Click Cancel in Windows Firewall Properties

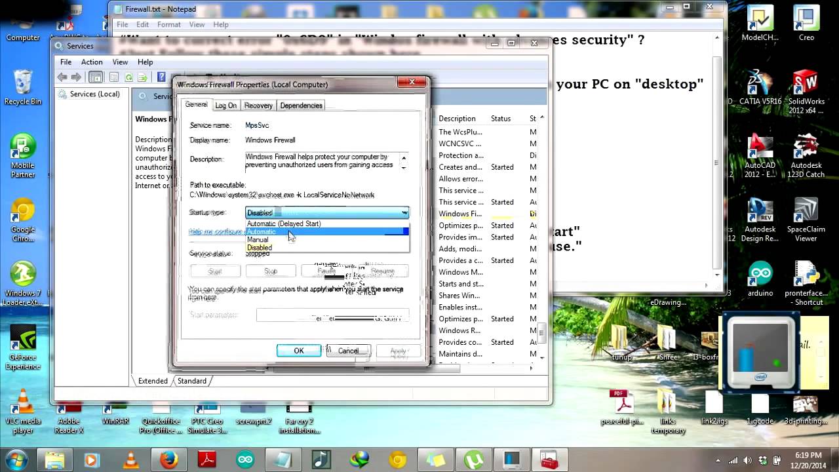tap(348, 351)
